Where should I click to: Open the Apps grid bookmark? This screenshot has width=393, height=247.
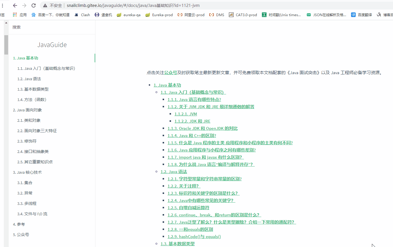pos(20,15)
